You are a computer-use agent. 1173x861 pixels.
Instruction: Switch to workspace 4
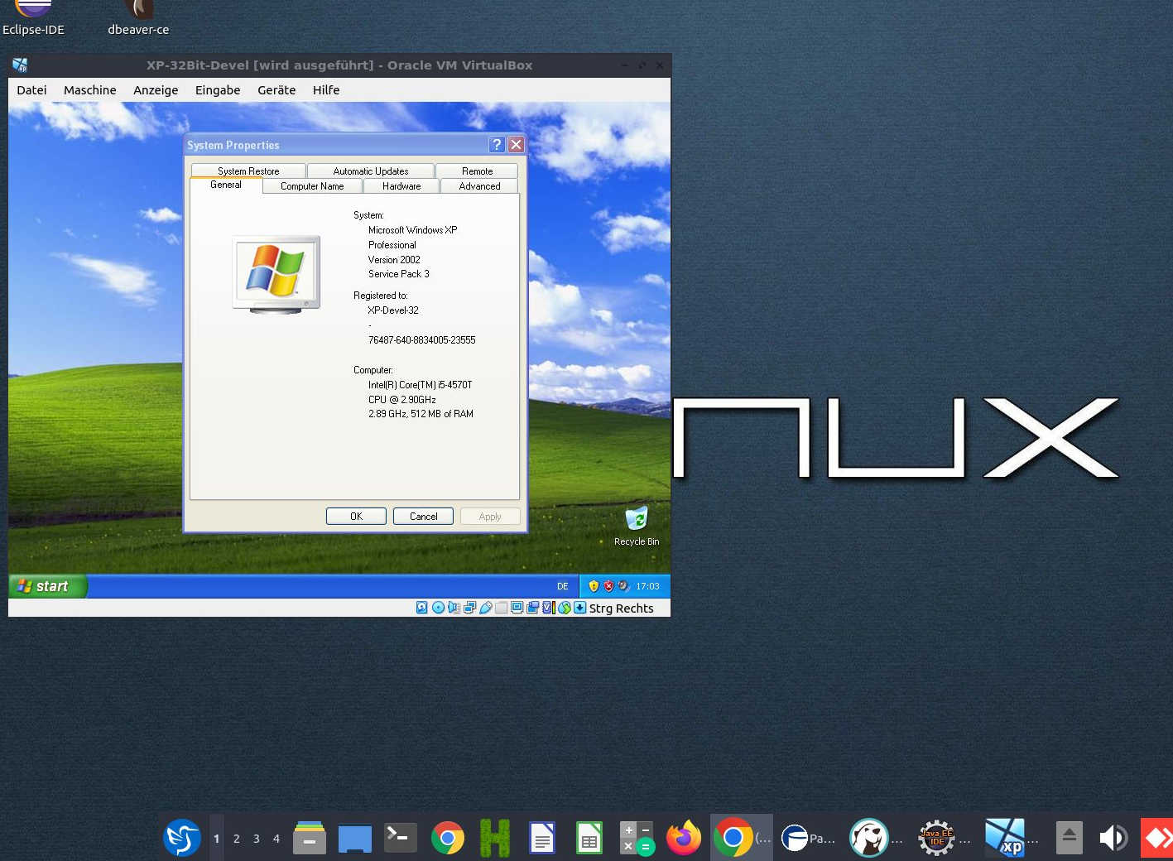point(276,839)
